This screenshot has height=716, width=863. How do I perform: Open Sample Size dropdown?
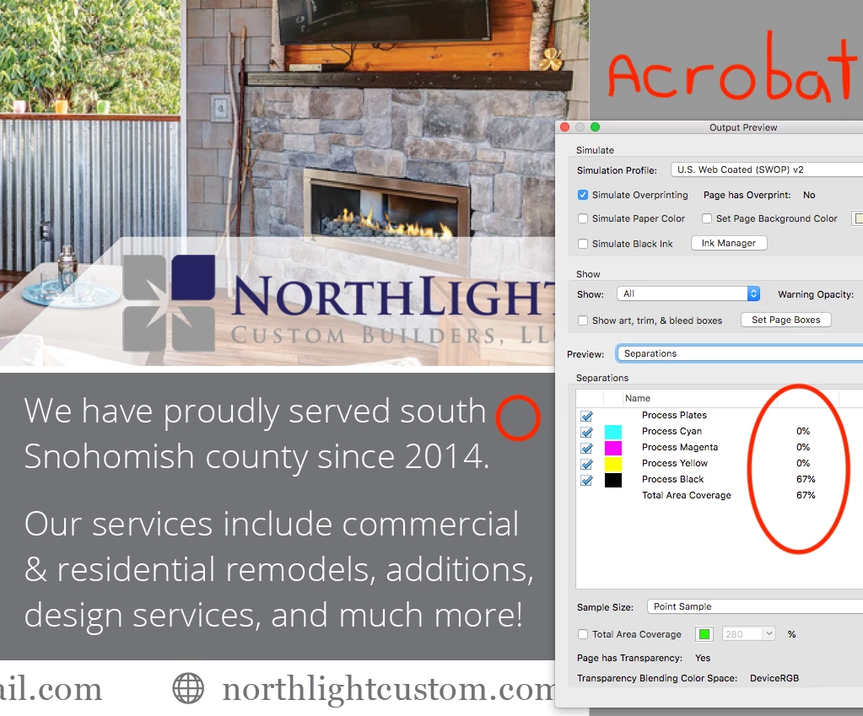click(754, 606)
